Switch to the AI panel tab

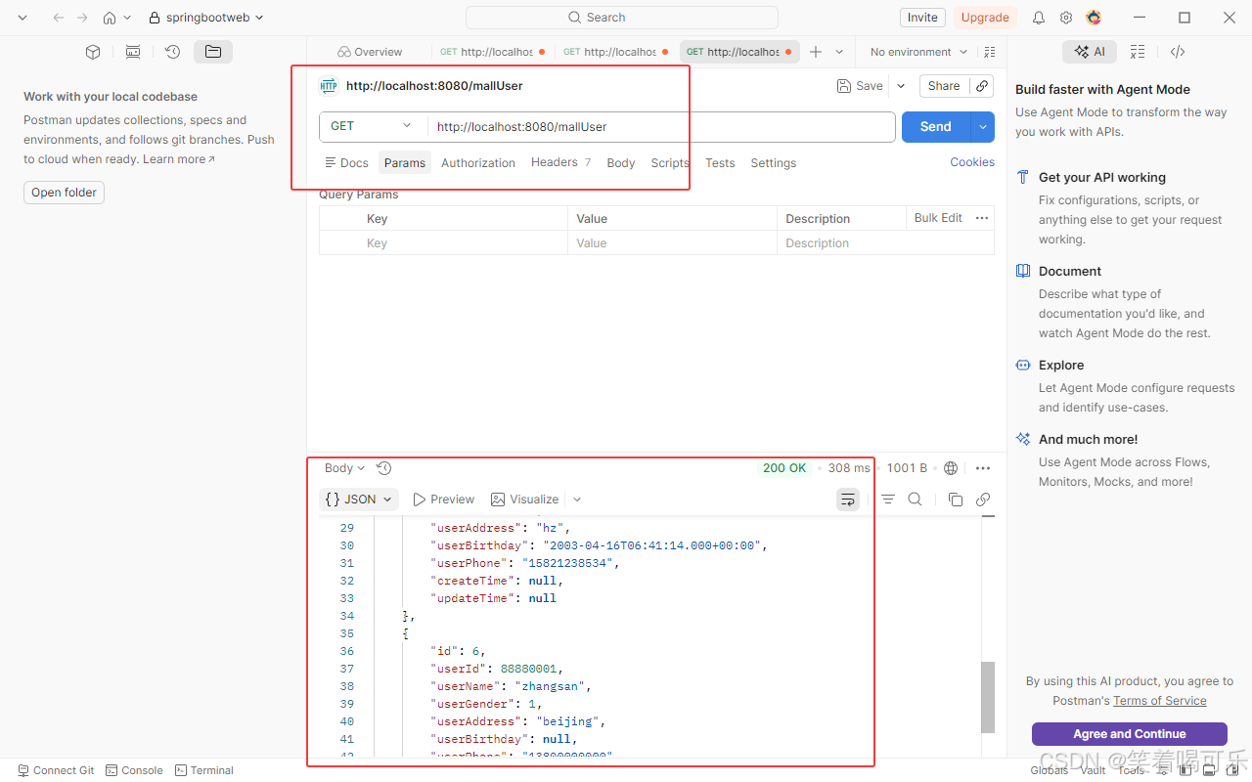[x=1090, y=52]
